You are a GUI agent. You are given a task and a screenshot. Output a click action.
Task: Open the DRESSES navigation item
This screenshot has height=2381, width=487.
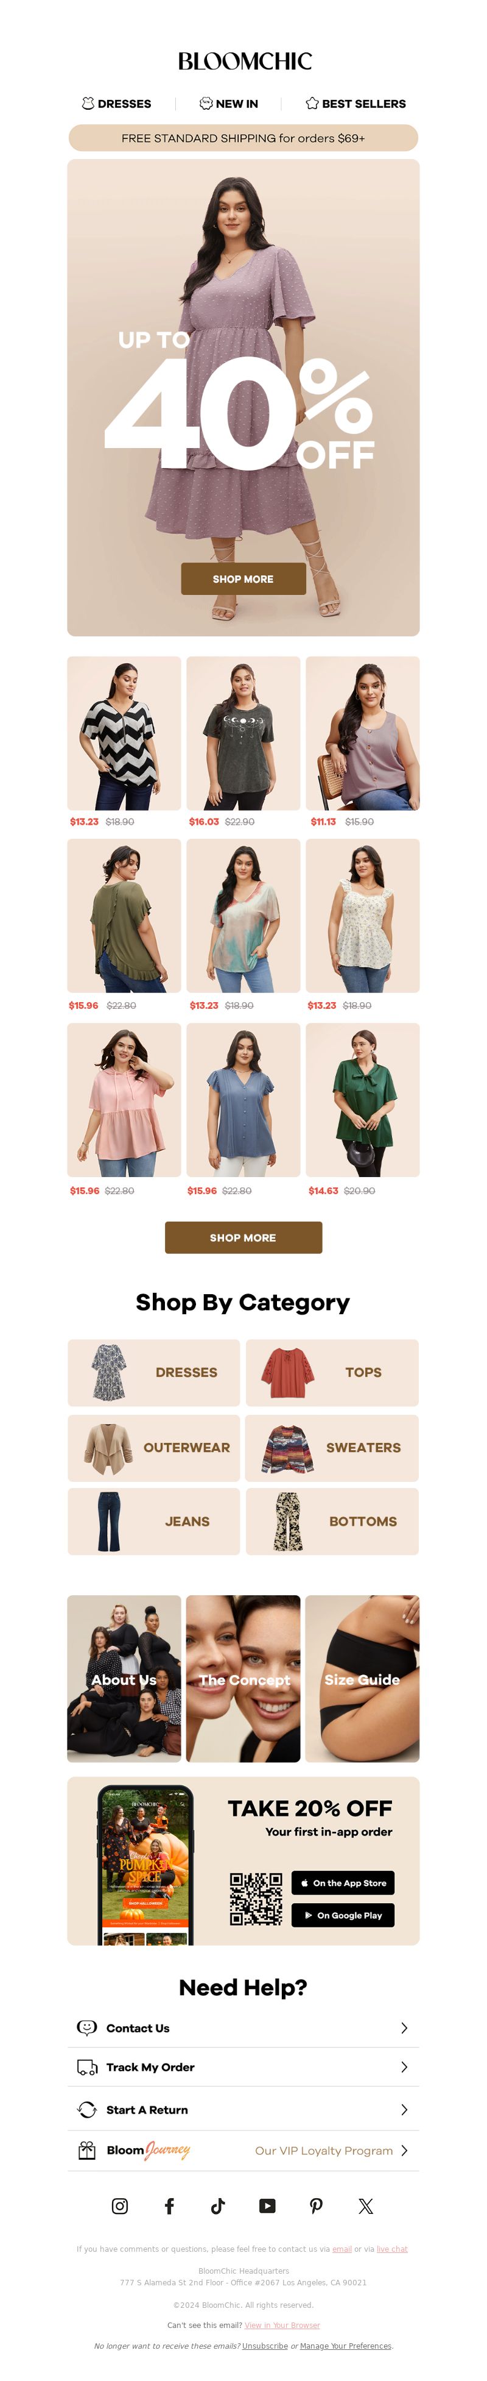pos(116,104)
